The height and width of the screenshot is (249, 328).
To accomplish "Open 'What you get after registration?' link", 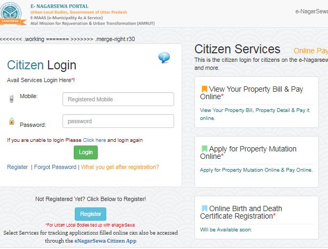I will 120,167.
